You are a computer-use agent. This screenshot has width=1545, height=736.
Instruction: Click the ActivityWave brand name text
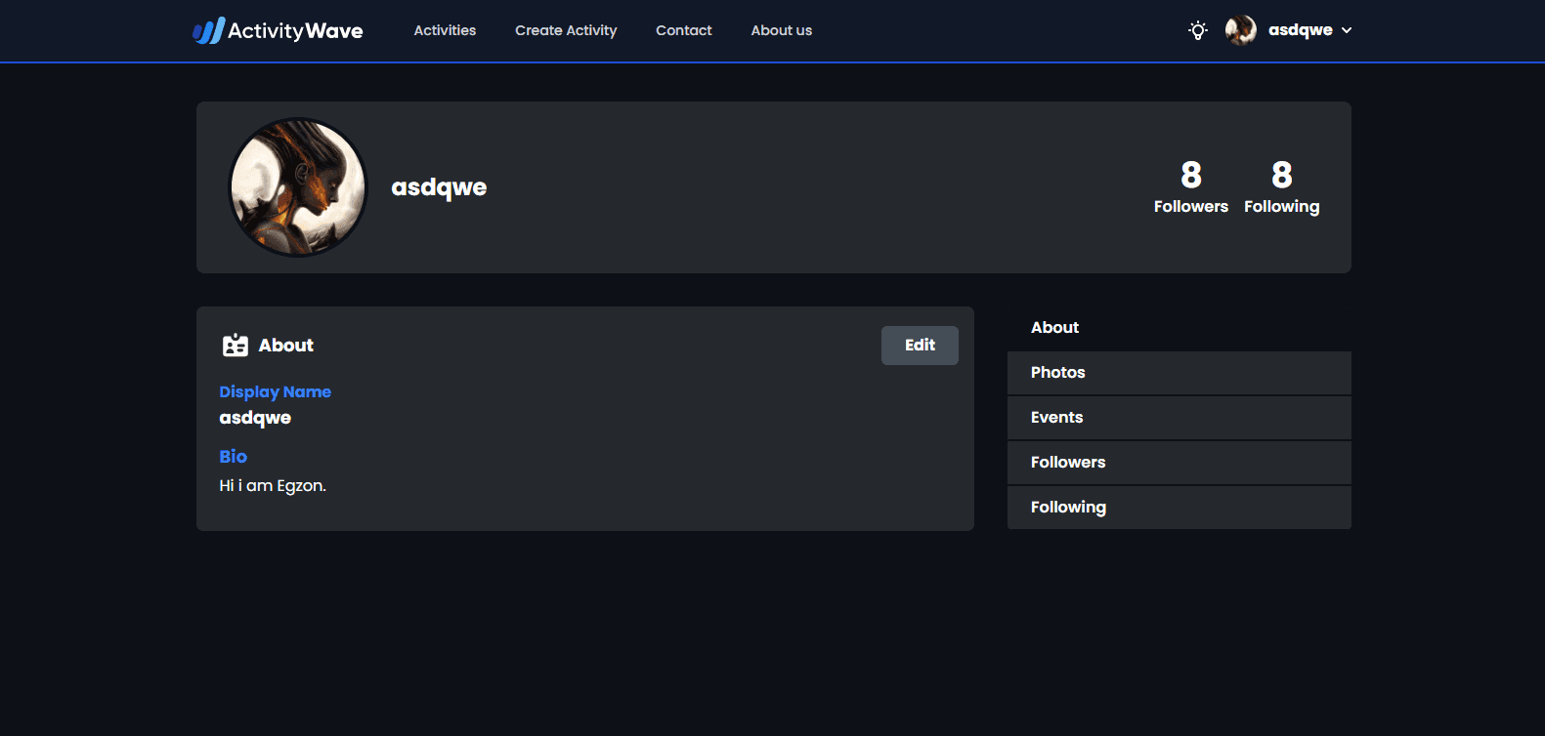[295, 31]
